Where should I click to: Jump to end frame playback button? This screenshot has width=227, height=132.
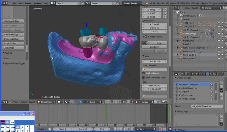click(132, 129)
